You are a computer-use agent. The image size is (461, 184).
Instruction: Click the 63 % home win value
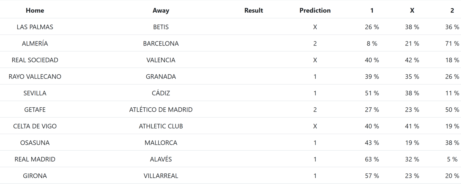pyautogui.click(x=372, y=159)
